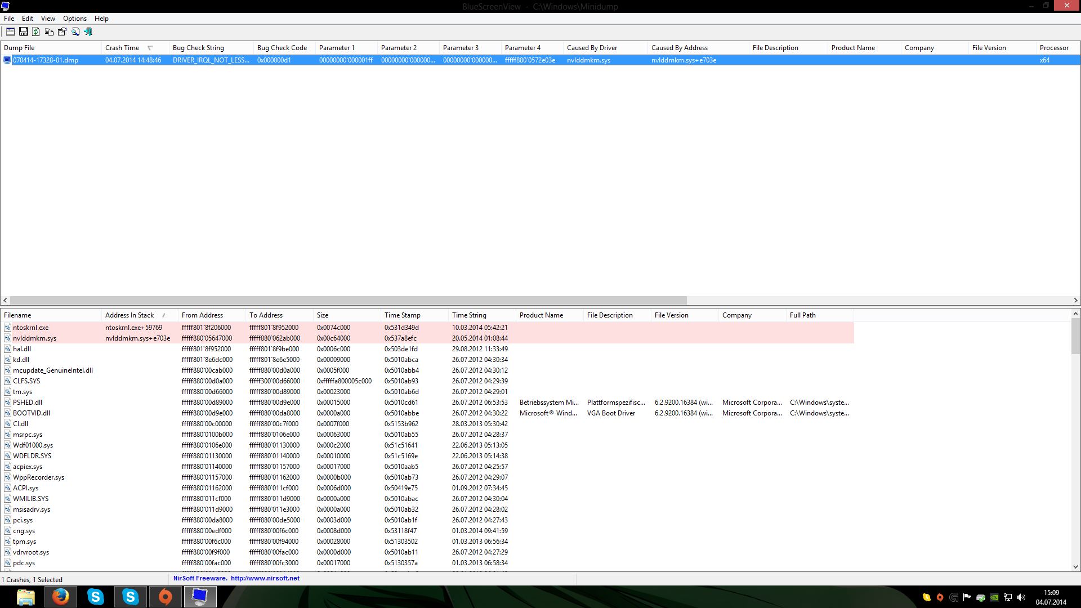
Task: Click the volume speaker tray icon
Action: 1021,597
